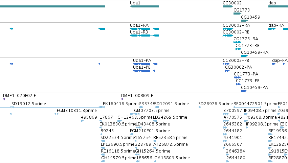Screen dimensions: 288x163
Task: Select the Uba1-PB protein label
Action: (142, 67)
